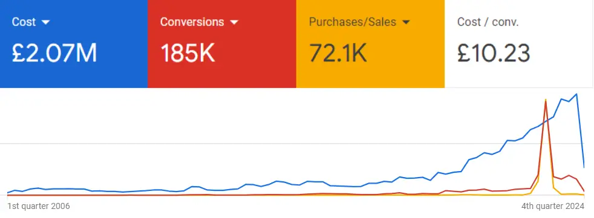Click the 4th quarter 2024 axis label

553,207
